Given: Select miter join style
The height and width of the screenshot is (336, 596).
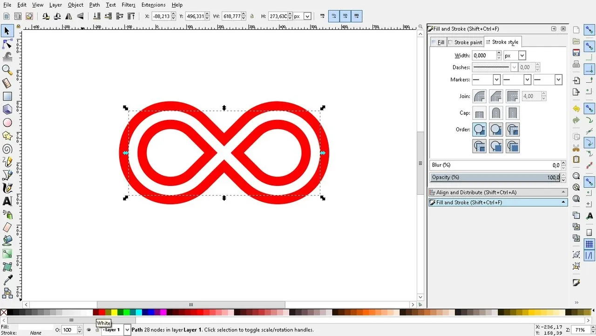Looking at the screenshot, I should click(x=513, y=96).
